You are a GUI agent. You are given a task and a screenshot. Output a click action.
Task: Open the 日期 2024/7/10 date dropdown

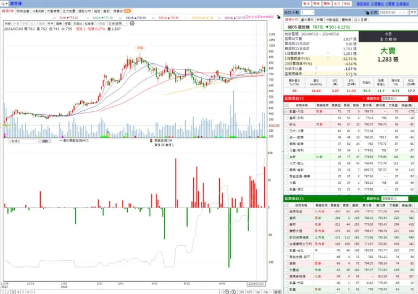click(x=394, y=12)
